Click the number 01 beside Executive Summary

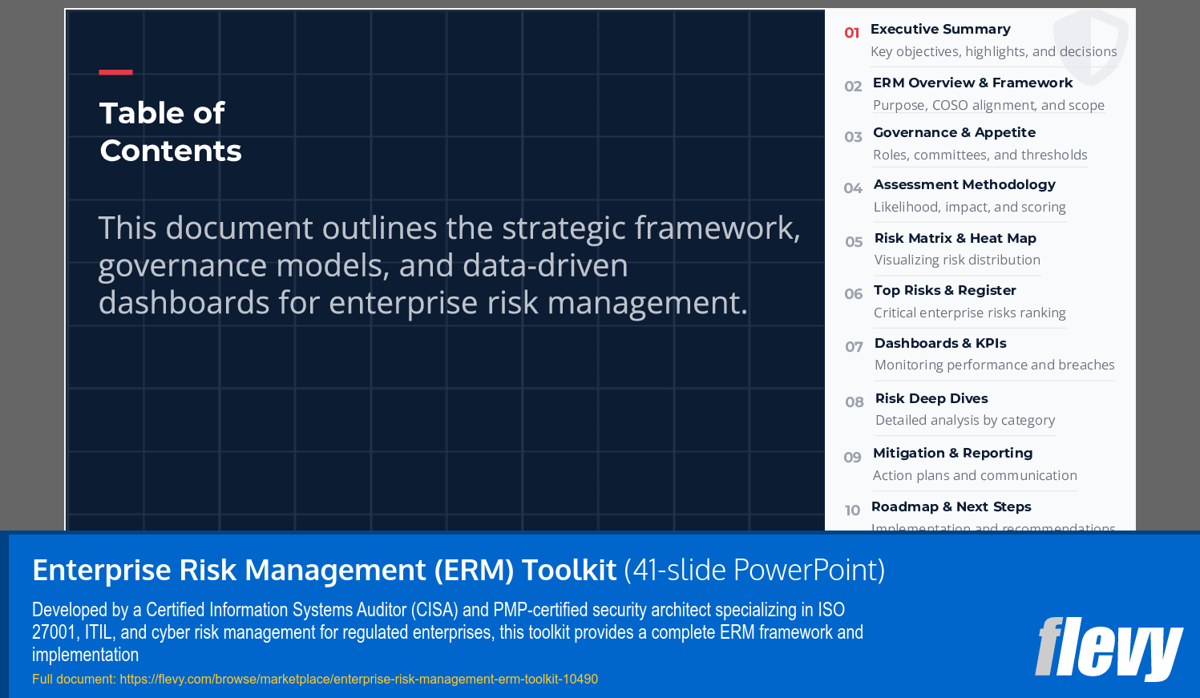point(852,33)
